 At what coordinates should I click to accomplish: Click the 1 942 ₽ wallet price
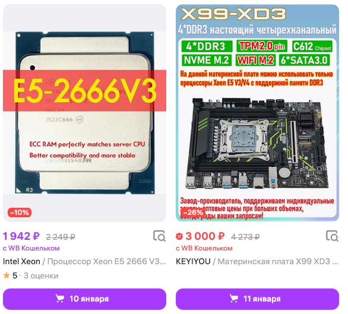21,236
